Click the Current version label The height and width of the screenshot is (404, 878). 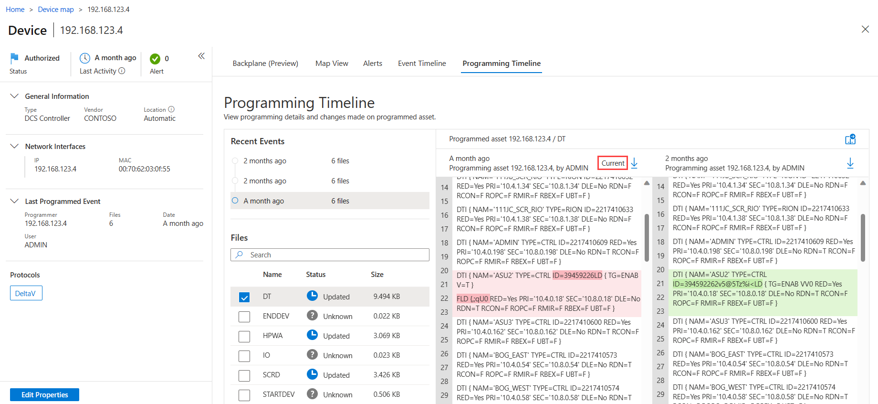point(613,163)
